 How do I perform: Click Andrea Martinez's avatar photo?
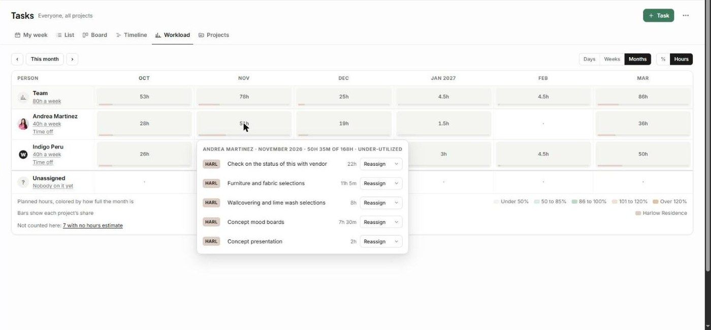tap(23, 124)
